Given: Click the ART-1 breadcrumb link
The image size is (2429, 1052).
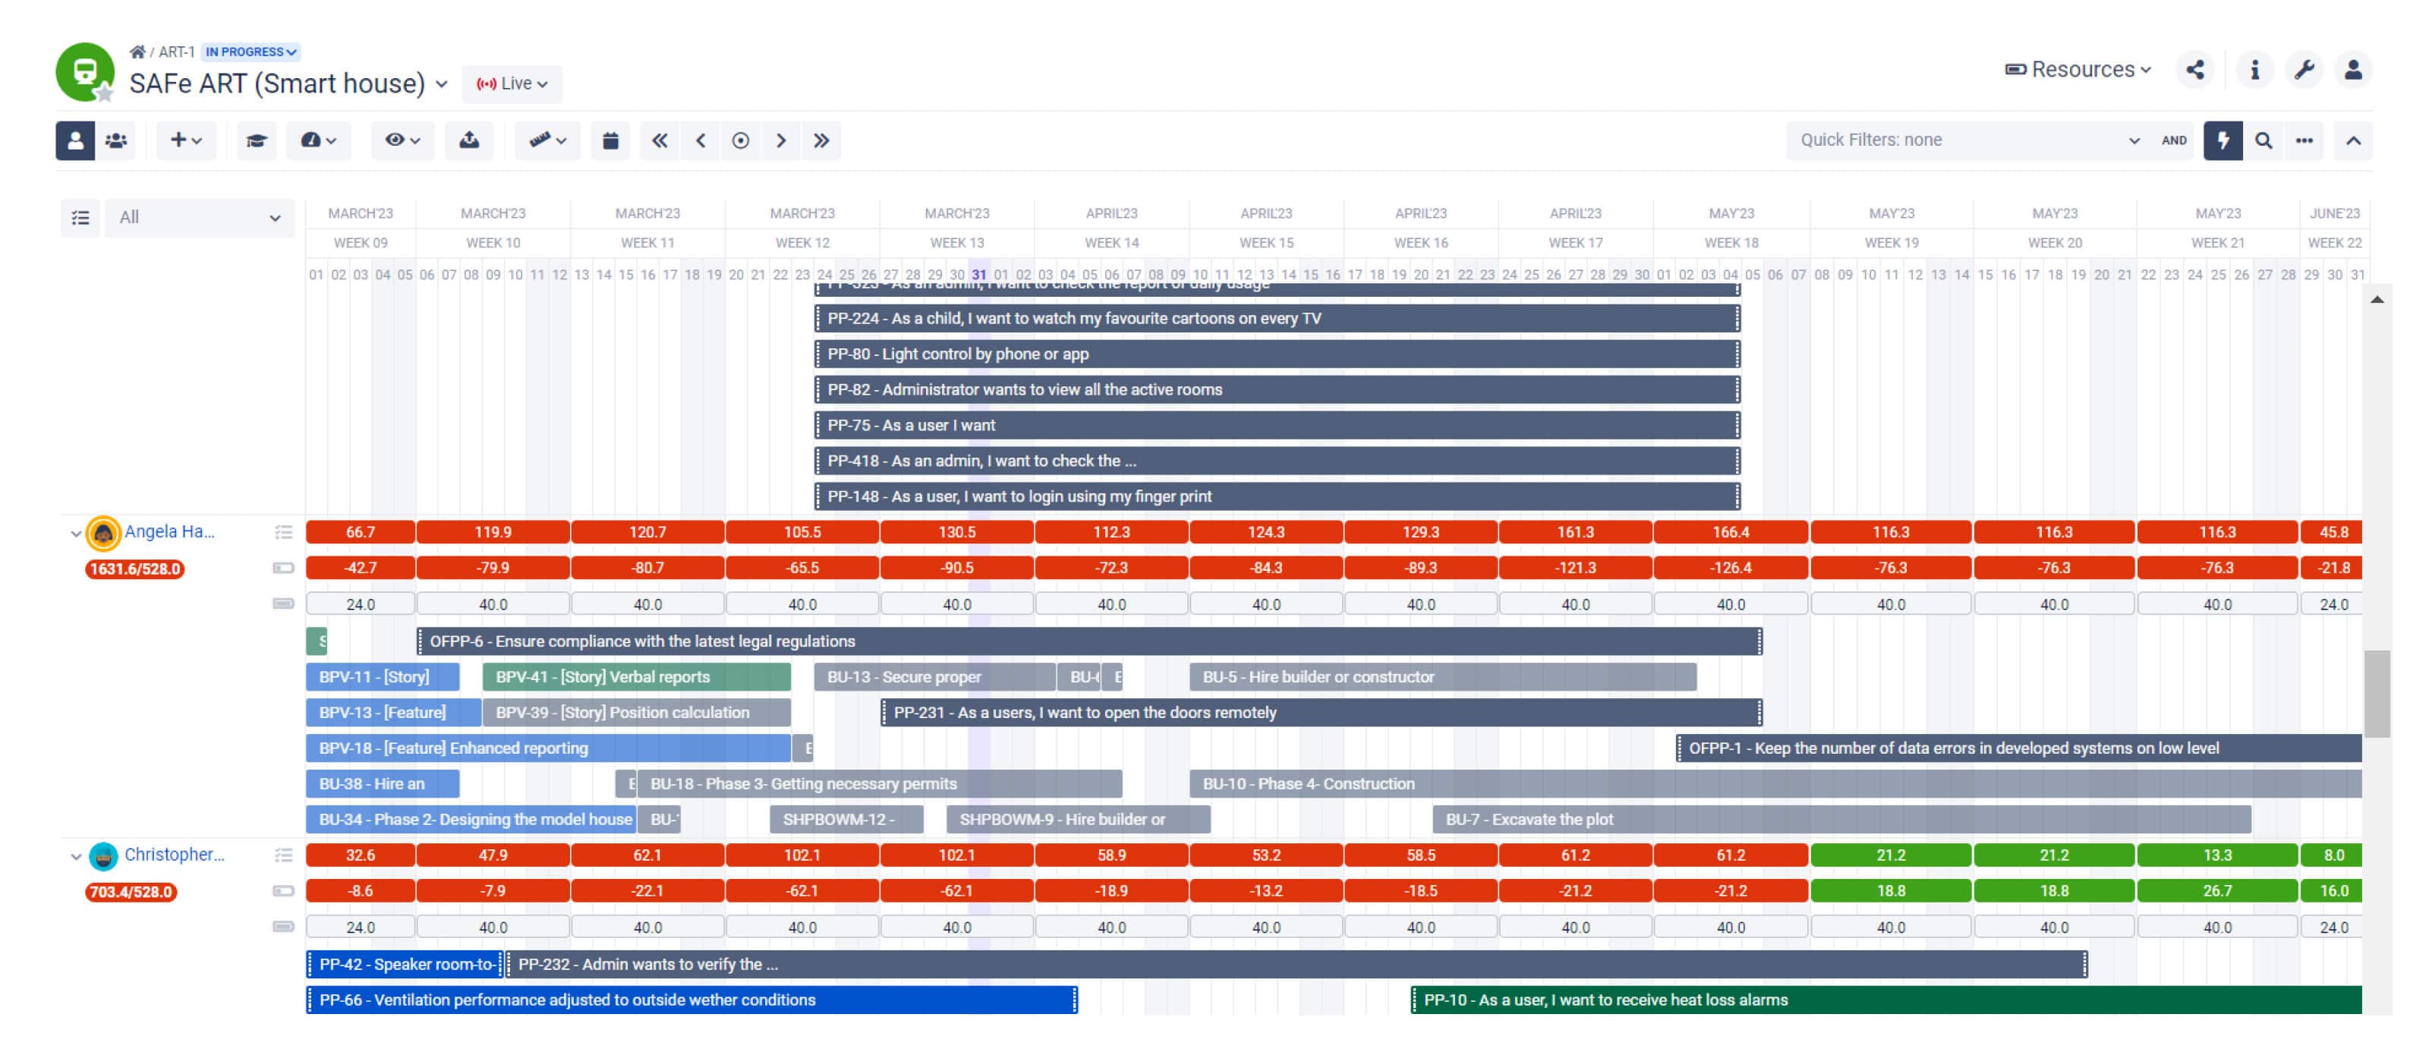Looking at the screenshot, I should click(x=176, y=52).
